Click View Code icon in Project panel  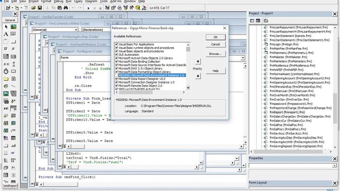coord(252,21)
